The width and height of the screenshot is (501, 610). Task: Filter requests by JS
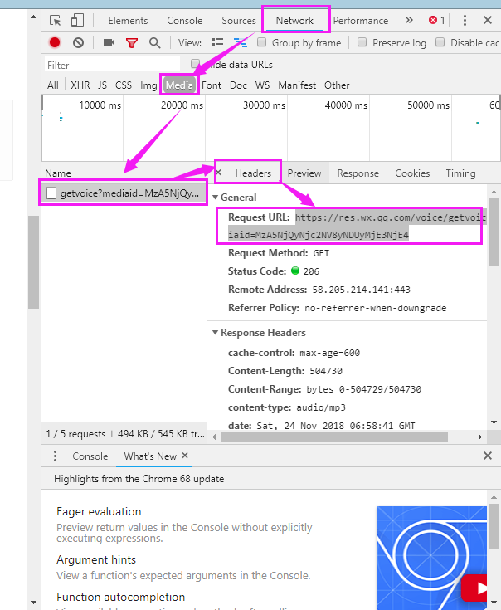pos(102,85)
